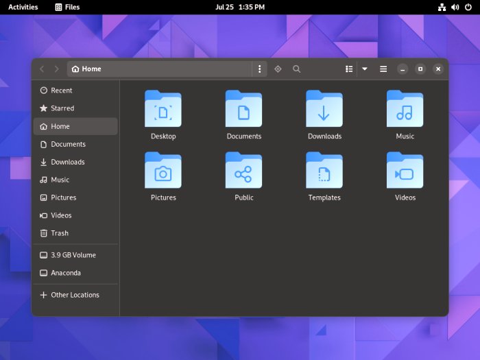
Task: Open Trash from the sidebar
Action: coord(75,233)
